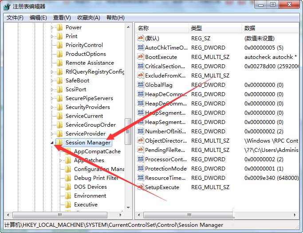
Task: Click the string icon of ExcludeFromK value
Action: point(141,75)
